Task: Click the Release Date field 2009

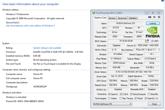Action: pyautogui.click(x=115, y=36)
